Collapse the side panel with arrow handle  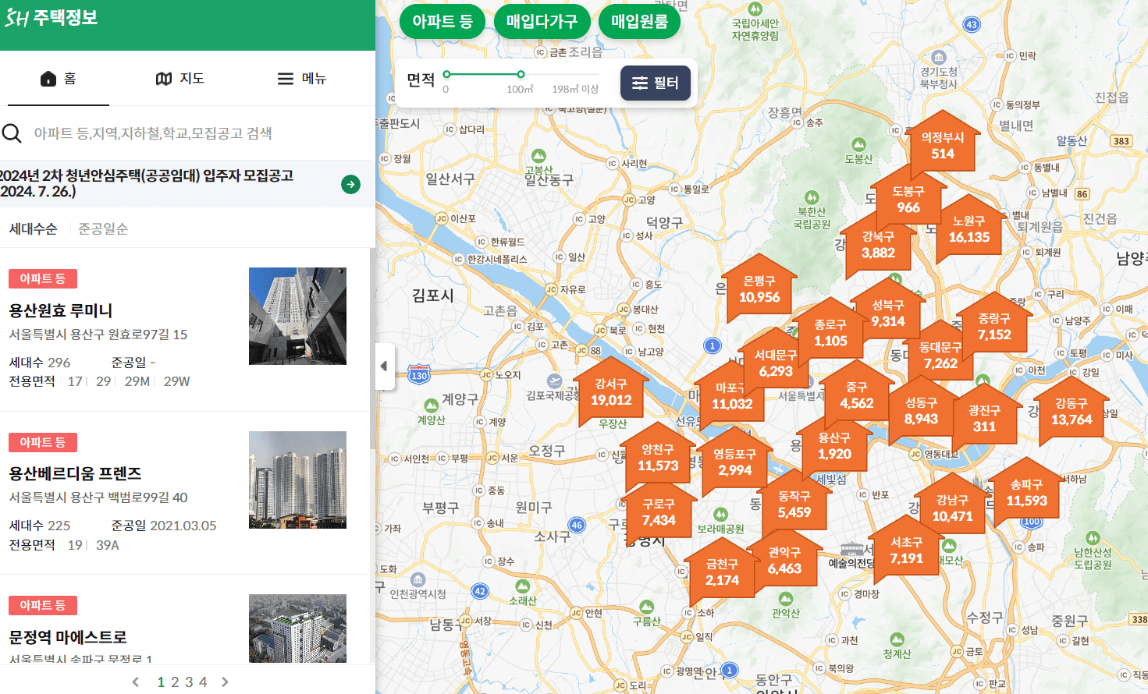point(385,366)
